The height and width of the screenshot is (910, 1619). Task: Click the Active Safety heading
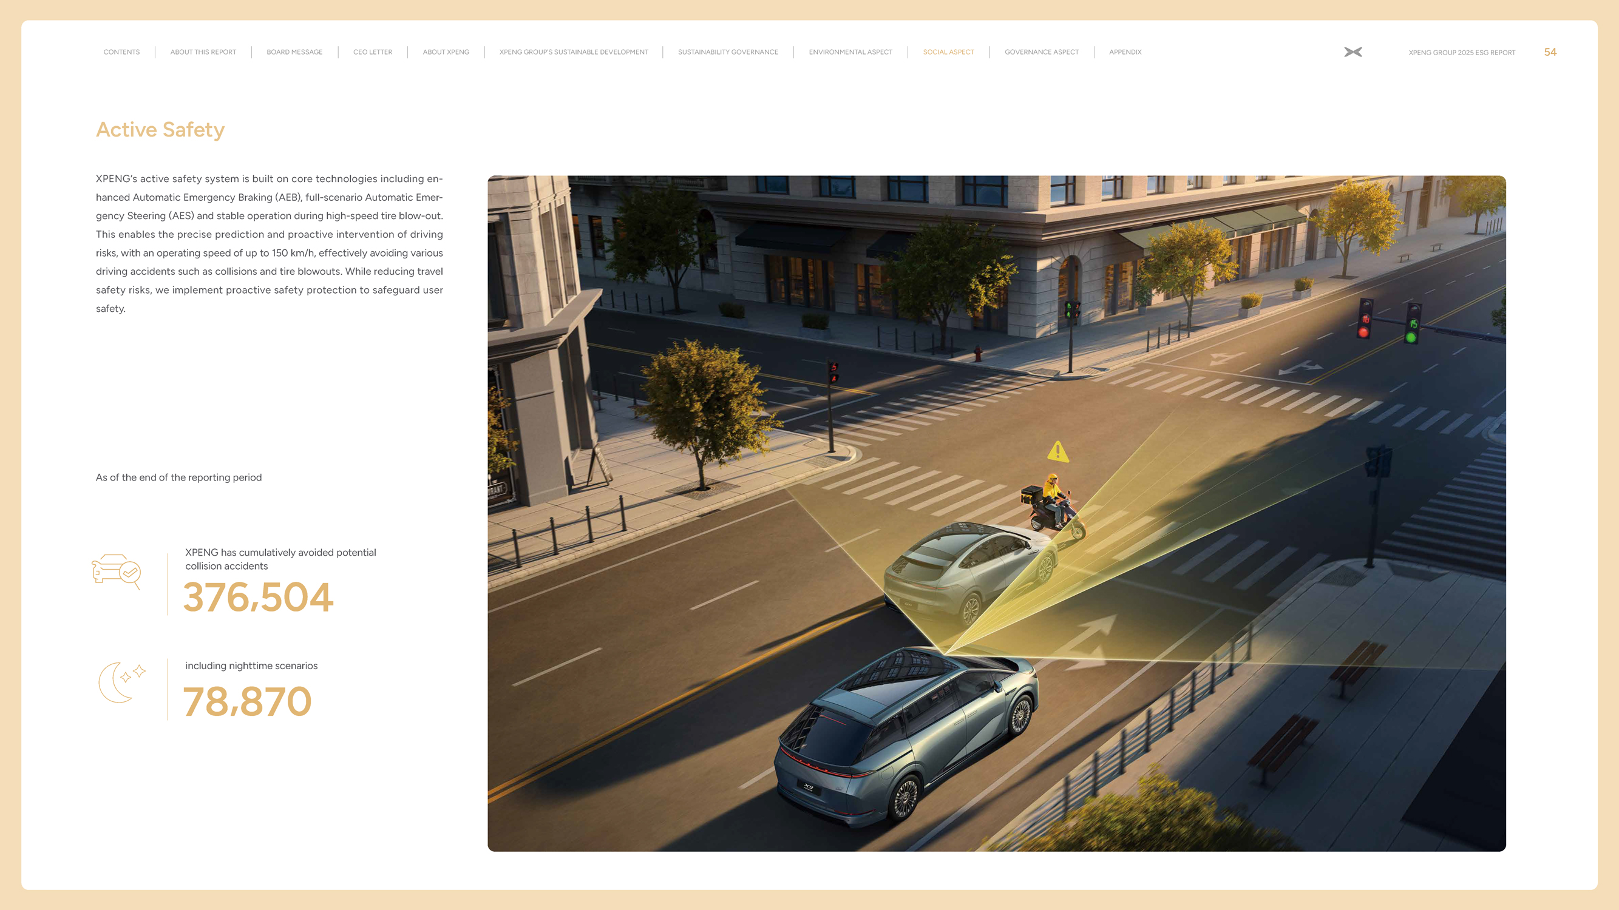[160, 129]
